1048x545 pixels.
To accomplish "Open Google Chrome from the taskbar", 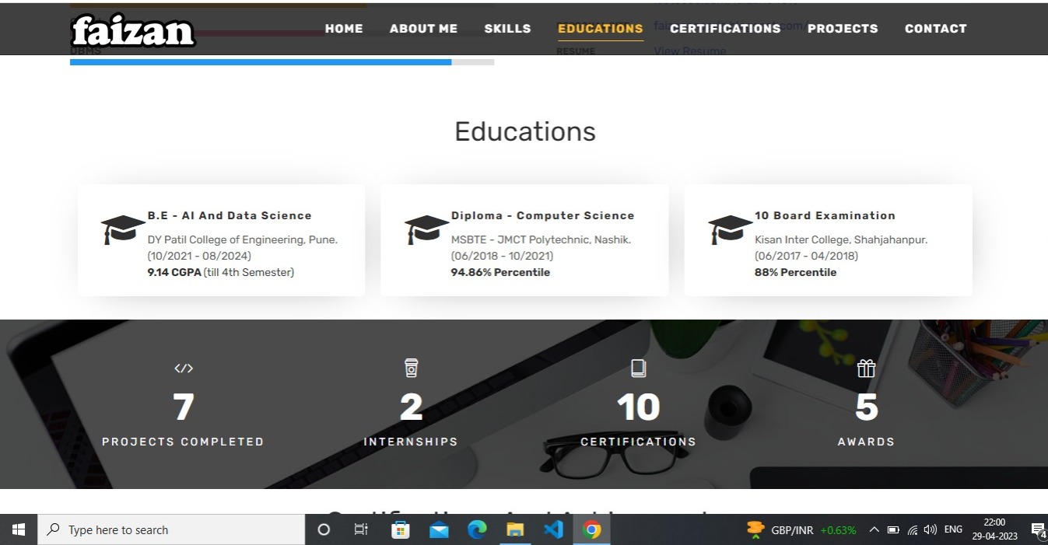I will pos(591,529).
